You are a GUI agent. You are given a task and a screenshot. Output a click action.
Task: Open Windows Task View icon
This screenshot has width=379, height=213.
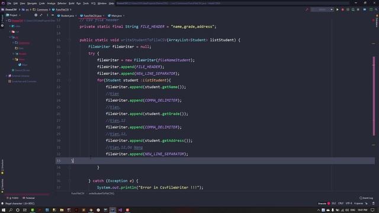coord(25,210)
